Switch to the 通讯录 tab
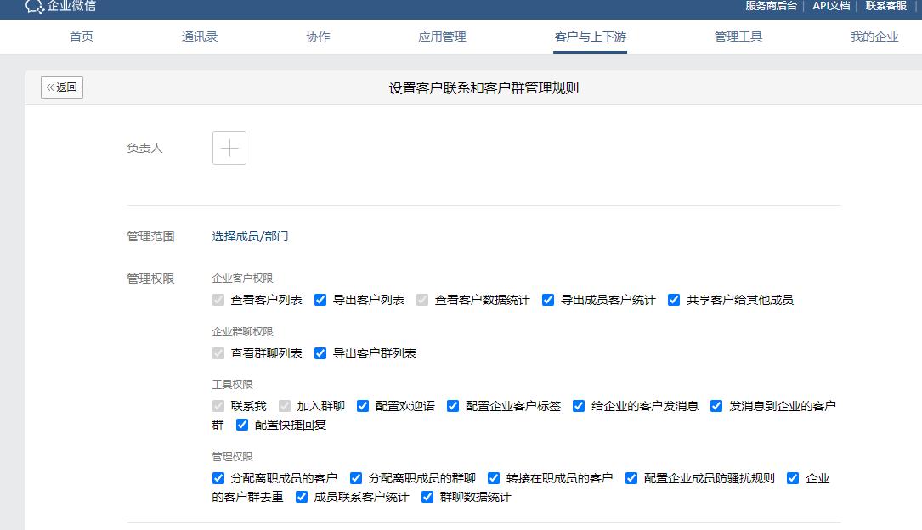This screenshot has width=922, height=530. (199, 37)
